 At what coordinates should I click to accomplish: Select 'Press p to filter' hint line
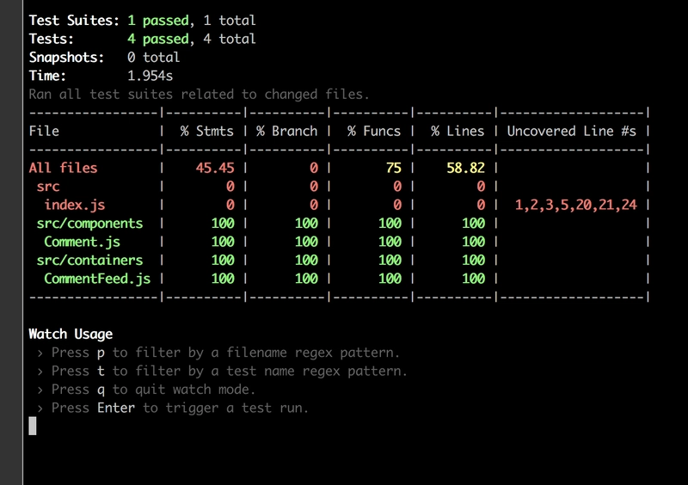pyautogui.click(x=218, y=353)
